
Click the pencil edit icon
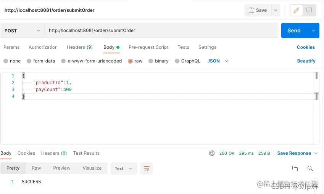(x=296, y=10)
